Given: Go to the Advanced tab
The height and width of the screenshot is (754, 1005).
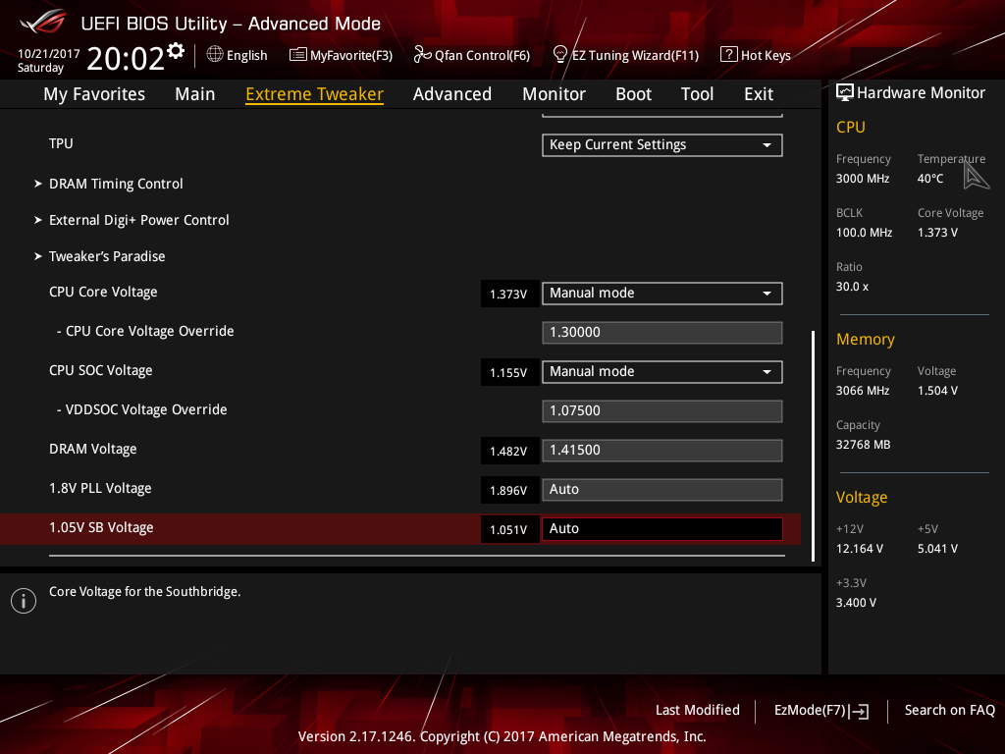Looking at the screenshot, I should coord(452,94).
